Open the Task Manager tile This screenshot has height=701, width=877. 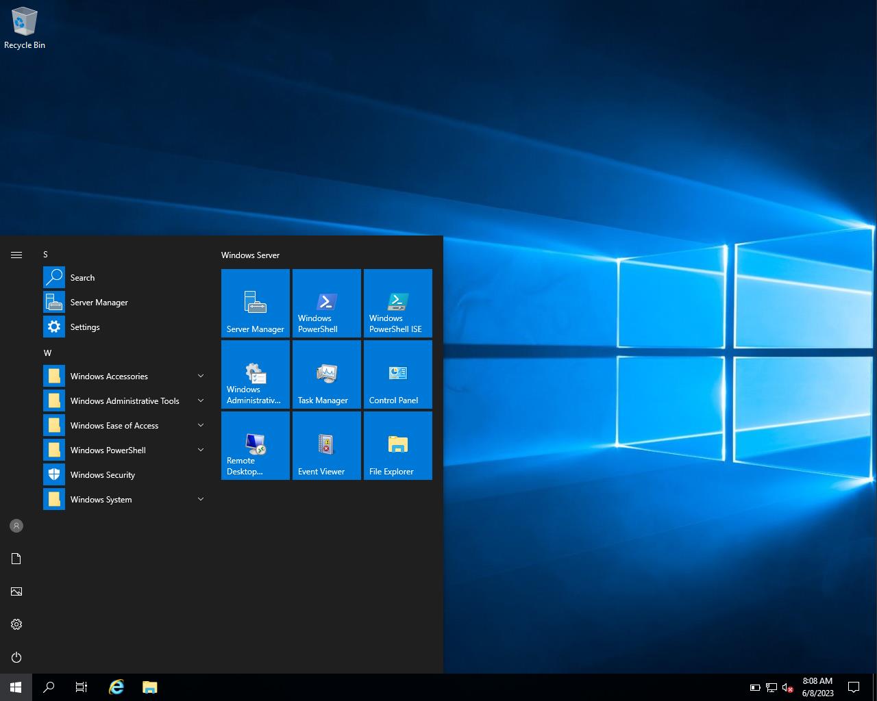click(326, 374)
